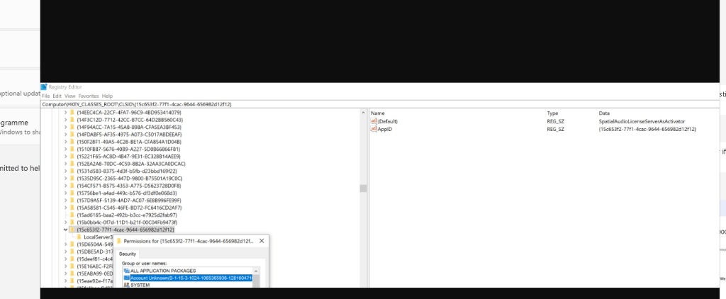Select the AppID value row
This screenshot has height=299, width=726.
(x=544, y=129)
